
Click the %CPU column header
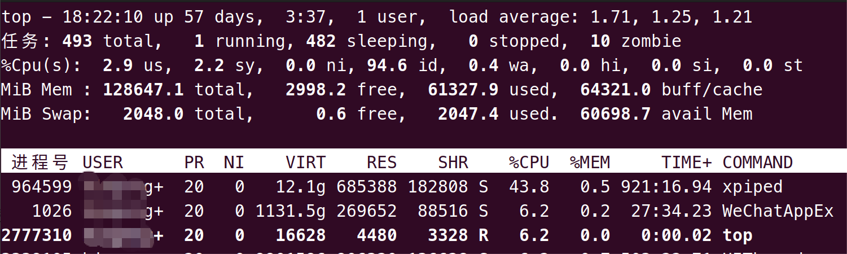529,163
